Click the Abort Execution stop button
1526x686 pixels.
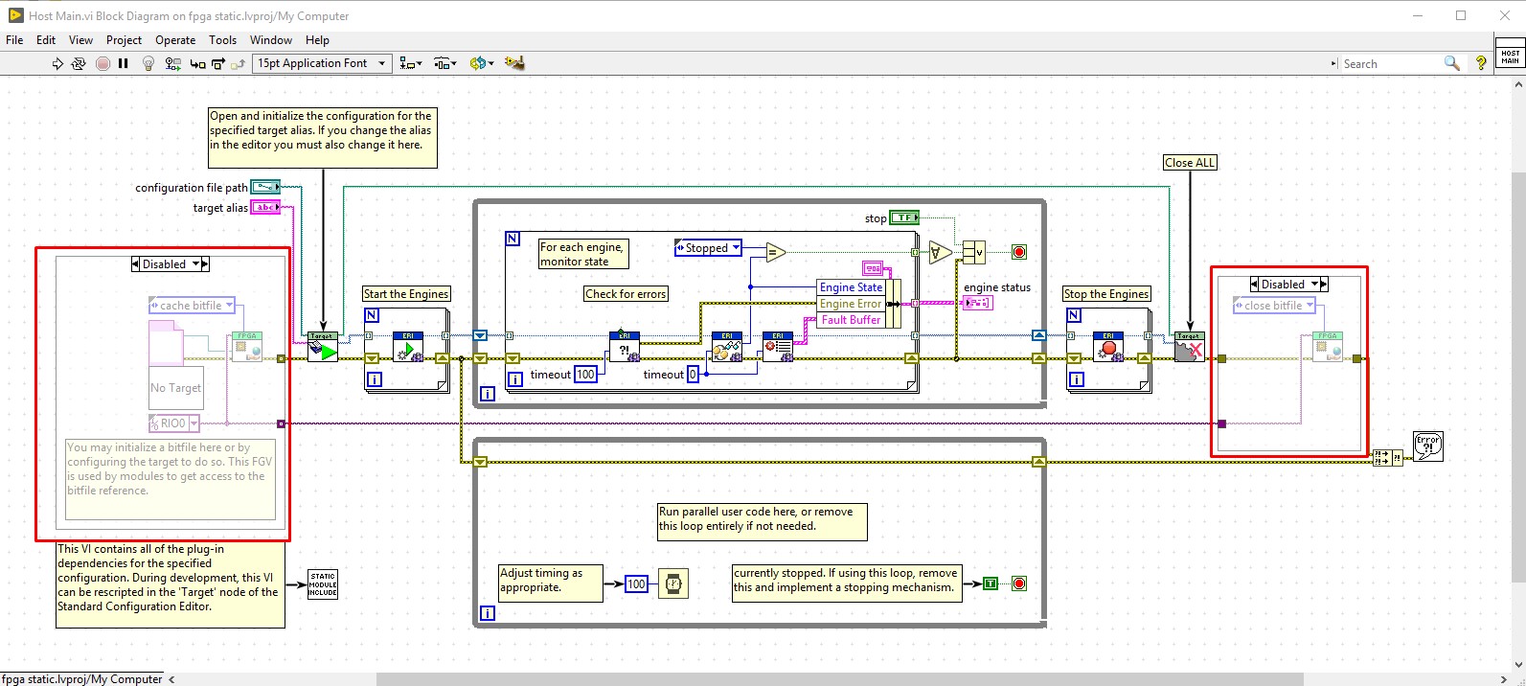(102, 63)
